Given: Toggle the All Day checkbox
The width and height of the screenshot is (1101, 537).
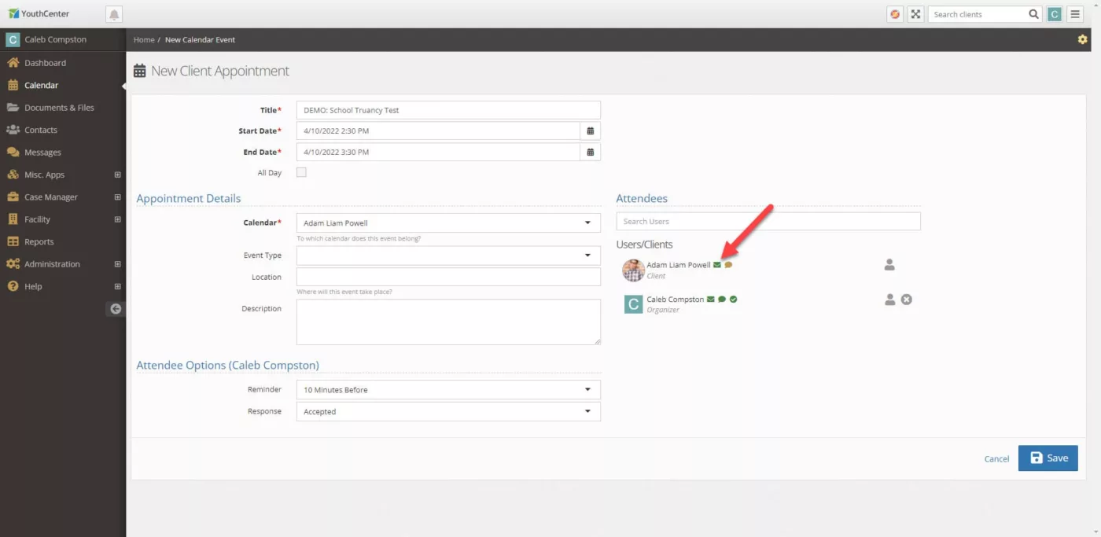Looking at the screenshot, I should tap(301, 172).
